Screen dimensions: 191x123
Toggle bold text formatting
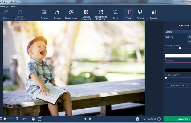(189, 37)
